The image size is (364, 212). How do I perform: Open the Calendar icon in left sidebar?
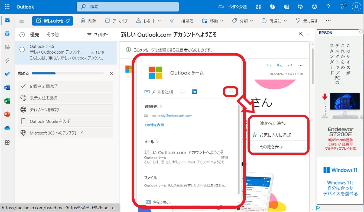[7, 34]
